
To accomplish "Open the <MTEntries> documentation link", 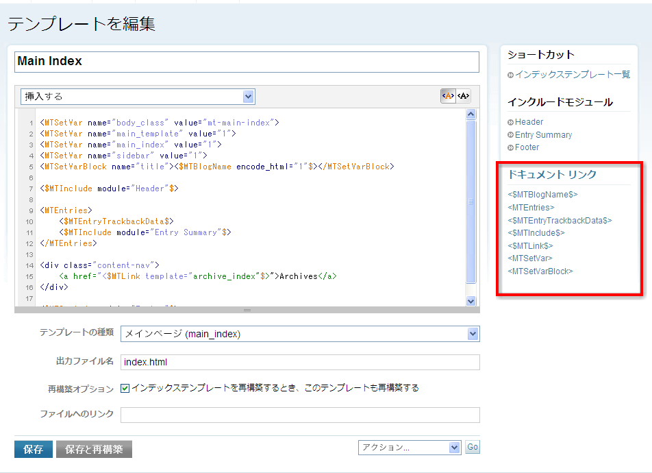I will pos(531,207).
